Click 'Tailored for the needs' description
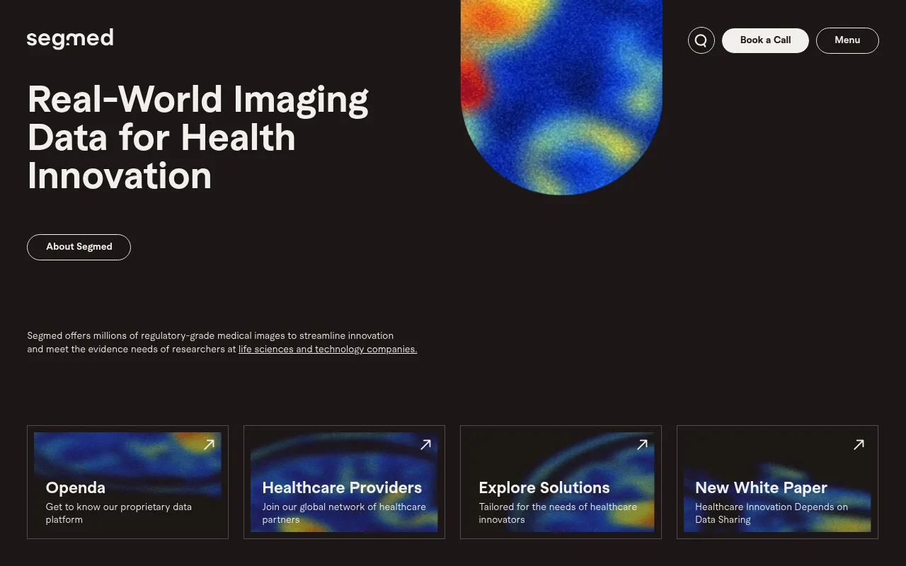906x566 pixels. coord(558,513)
